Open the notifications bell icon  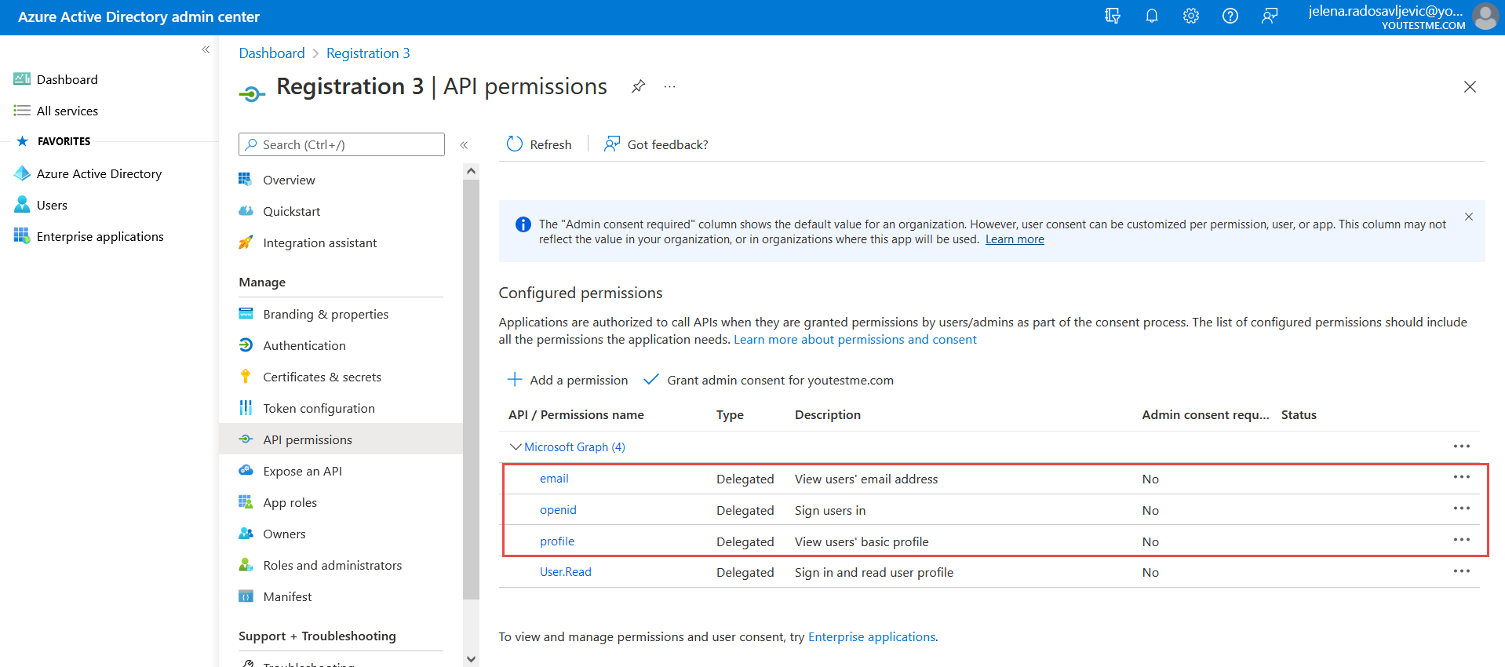click(1151, 16)
